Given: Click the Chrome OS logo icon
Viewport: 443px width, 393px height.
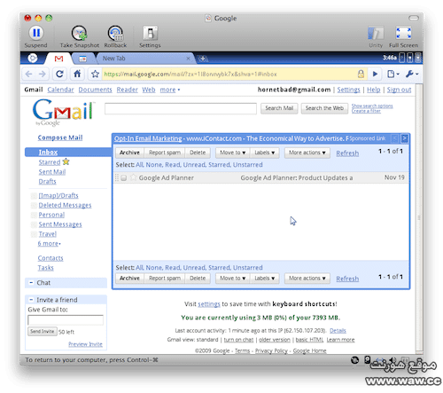Looking at the screenshot, I should (32, 59).
